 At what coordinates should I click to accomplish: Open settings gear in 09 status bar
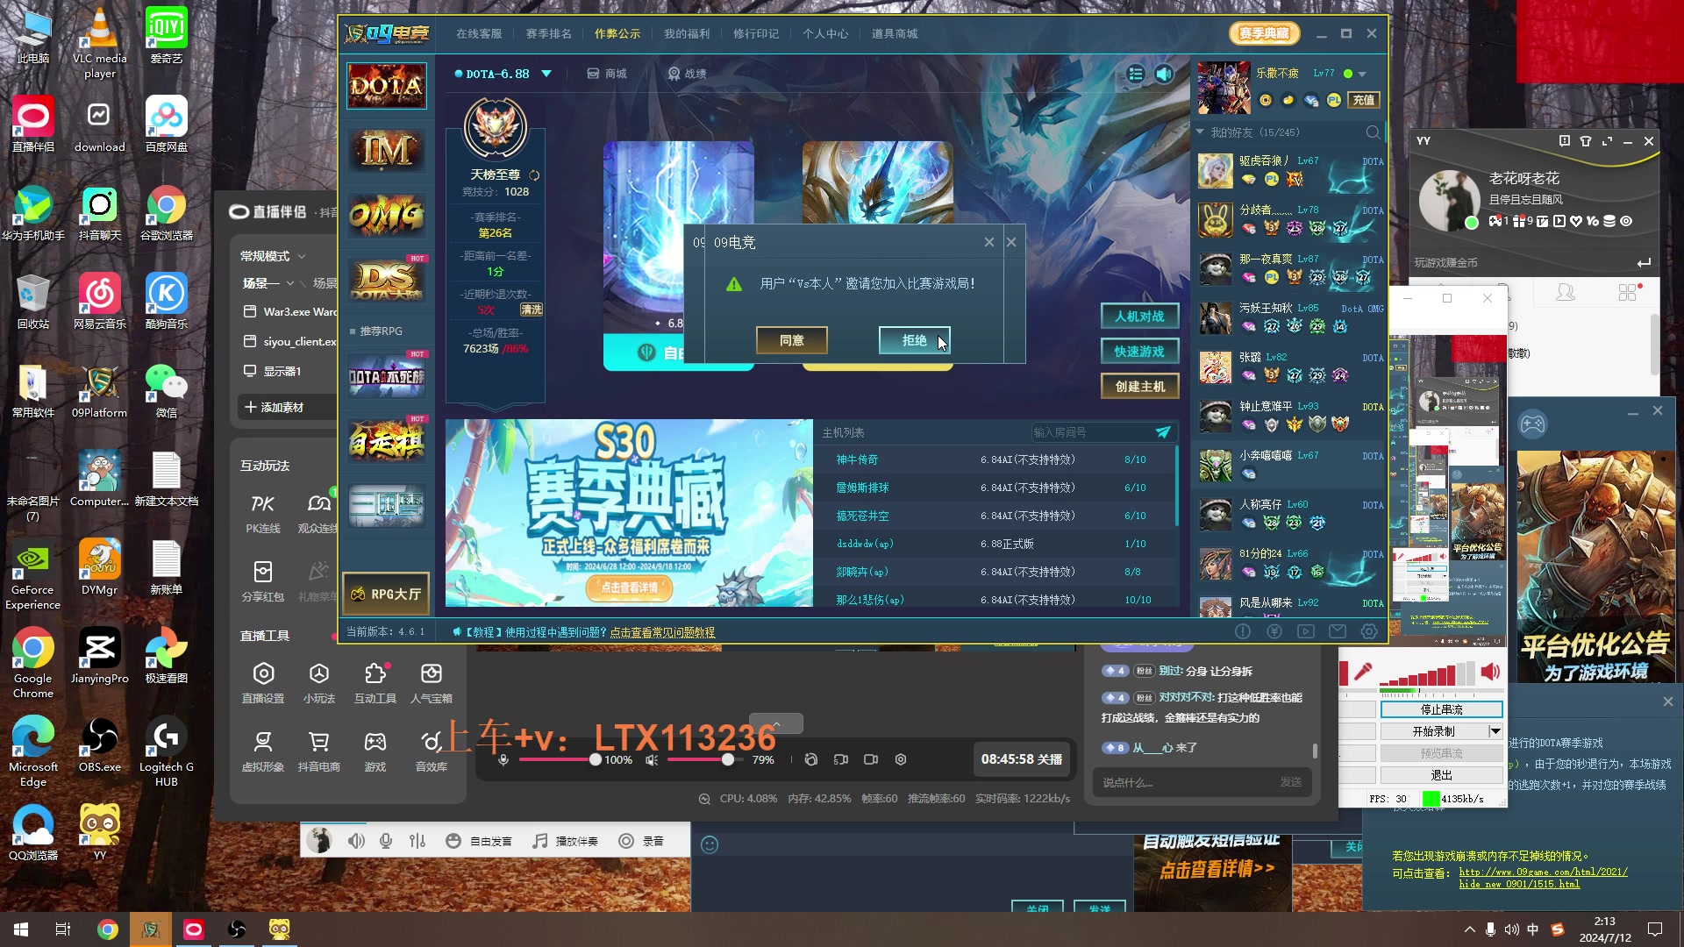(1369, 631)
